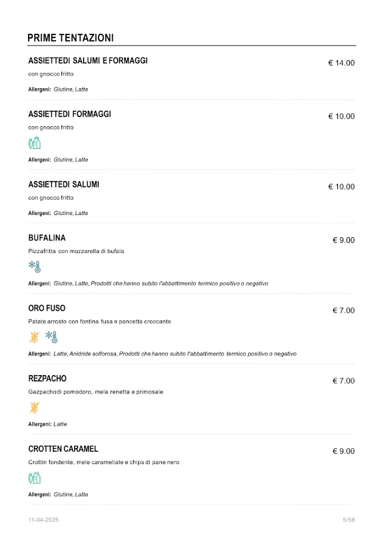This screenshot has width=383, height=541.
Task: Select the Oro Fuso dish name
Action: (47, 308)
